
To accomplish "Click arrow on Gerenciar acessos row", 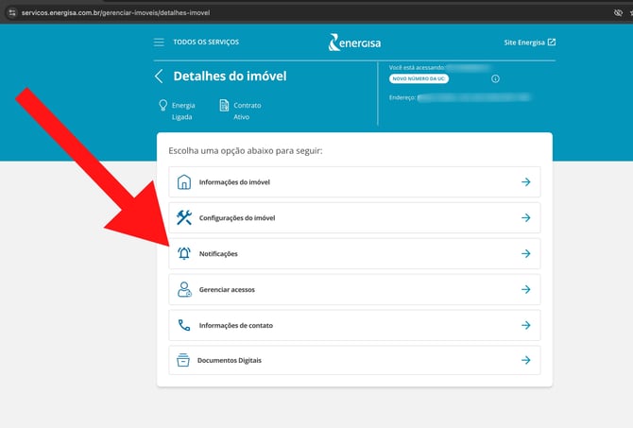I will tap(525, 289).
